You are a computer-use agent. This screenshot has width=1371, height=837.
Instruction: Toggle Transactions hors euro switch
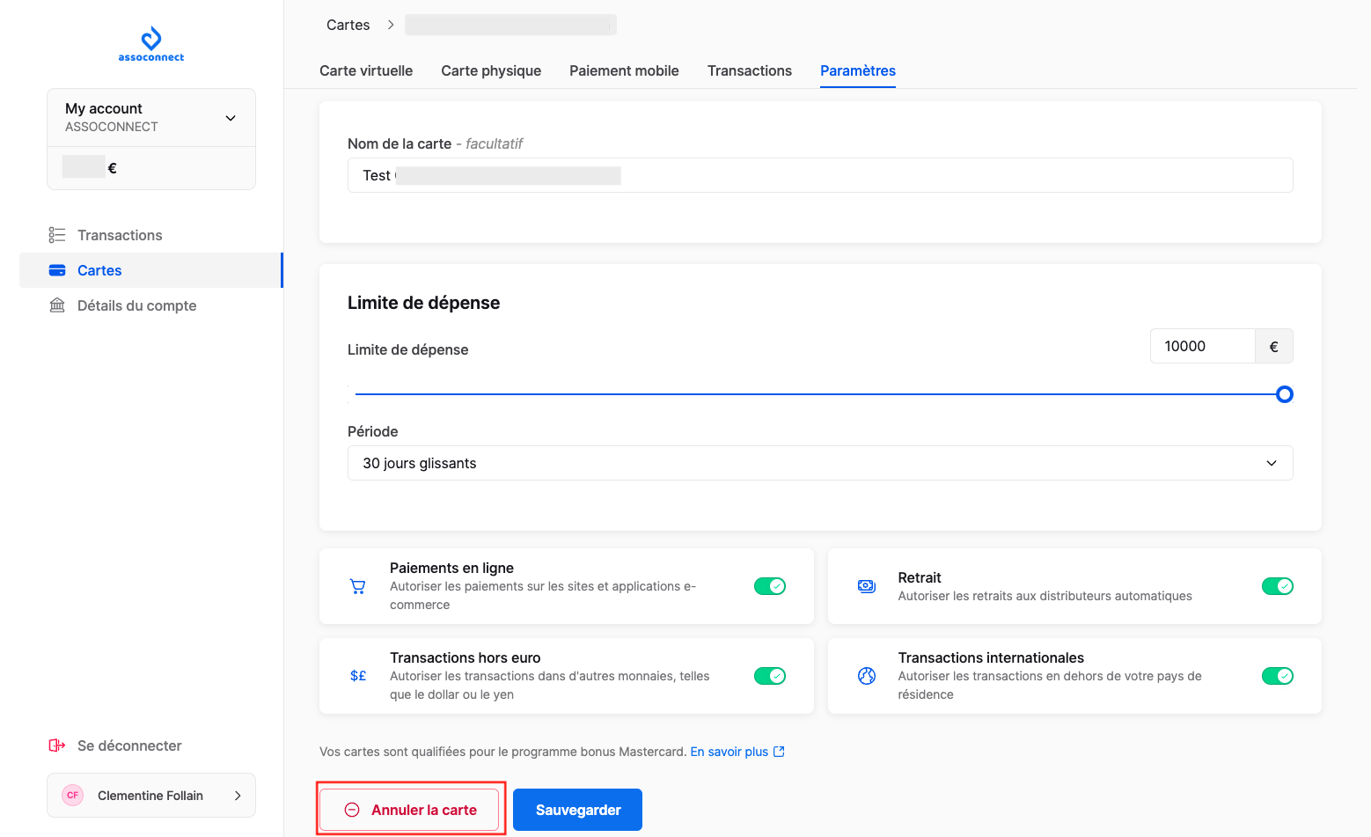tap(770, 676)
